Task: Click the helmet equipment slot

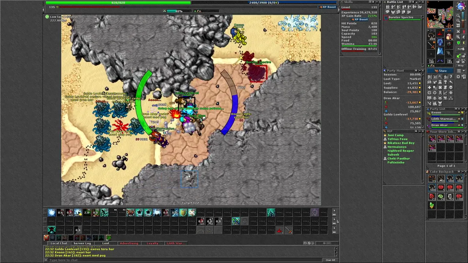Action: point(440,33)
